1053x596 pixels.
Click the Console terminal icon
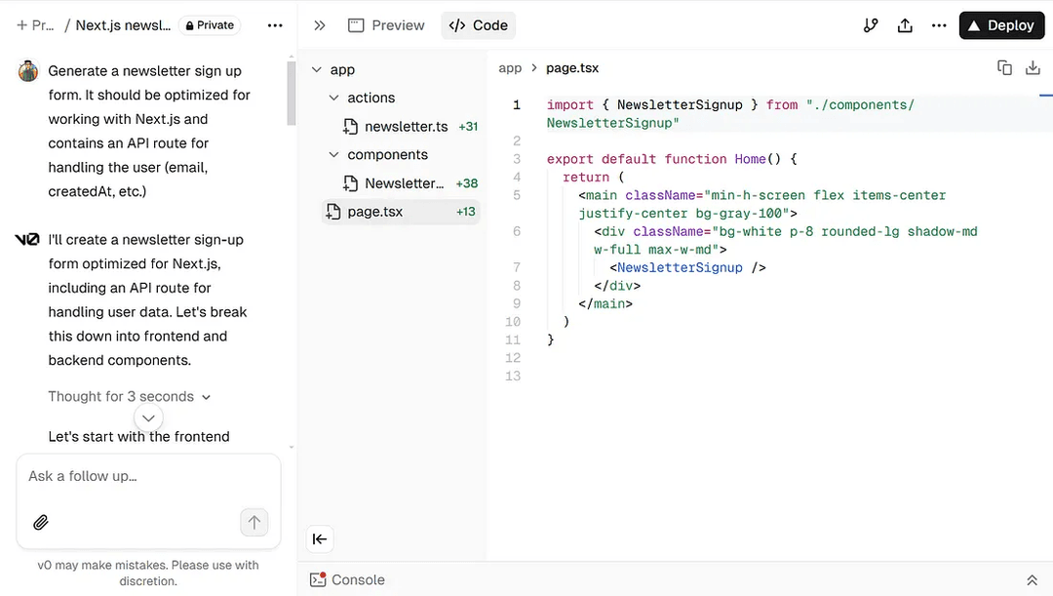(x=318, y=579)
